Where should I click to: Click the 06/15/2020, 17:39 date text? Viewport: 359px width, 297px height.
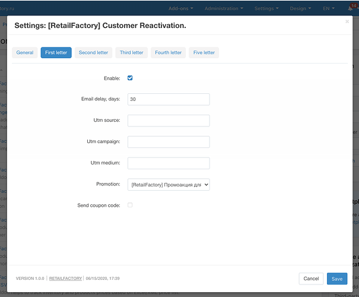tap(103, 278)
